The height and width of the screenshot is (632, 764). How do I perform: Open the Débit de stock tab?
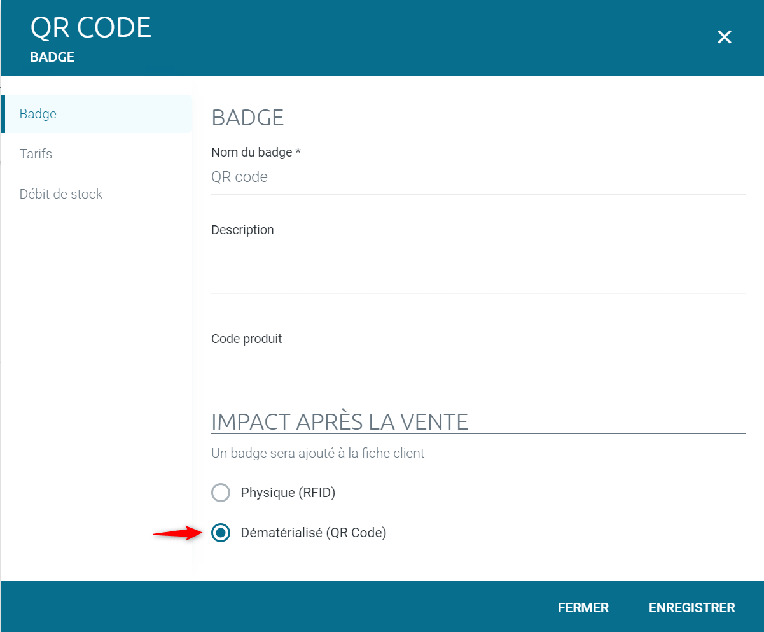pyautogui.click(x=61, y=194)
